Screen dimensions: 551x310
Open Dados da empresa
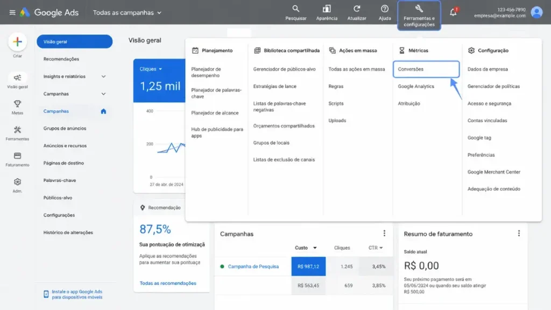488,69
